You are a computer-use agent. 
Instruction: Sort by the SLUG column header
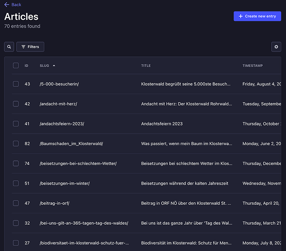(x=44, y=65)
